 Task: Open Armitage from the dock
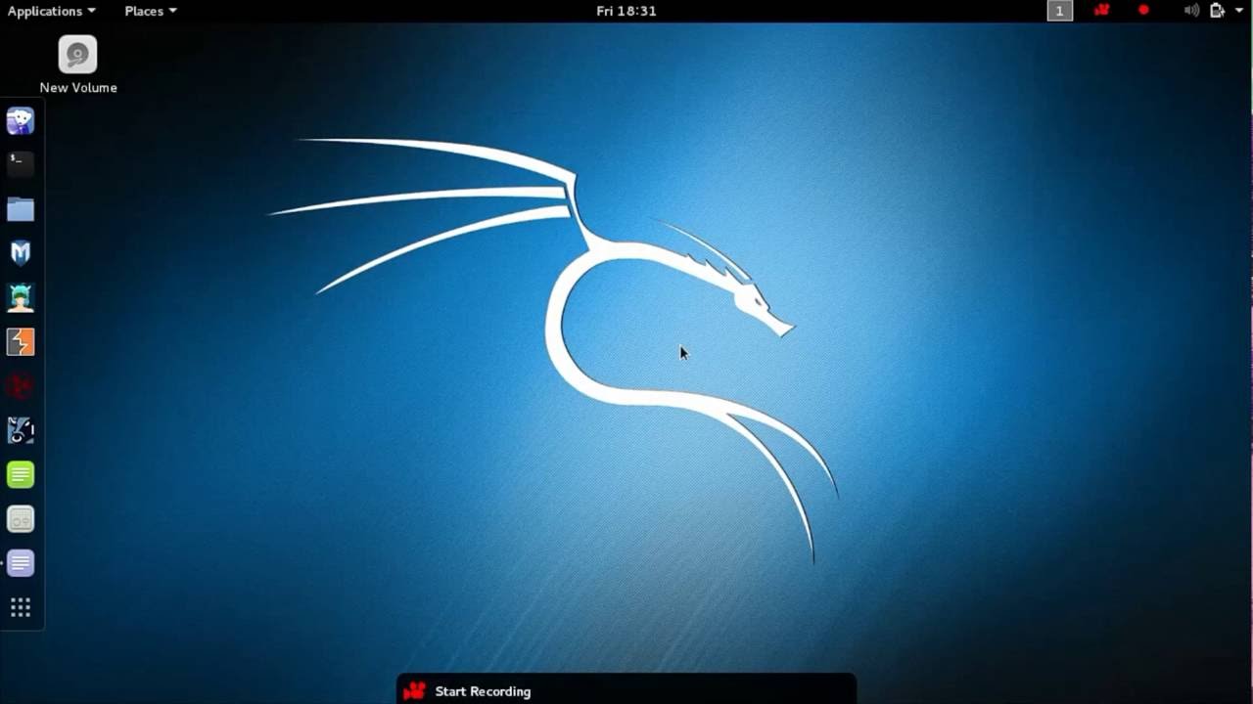click(x=21, y=297)
